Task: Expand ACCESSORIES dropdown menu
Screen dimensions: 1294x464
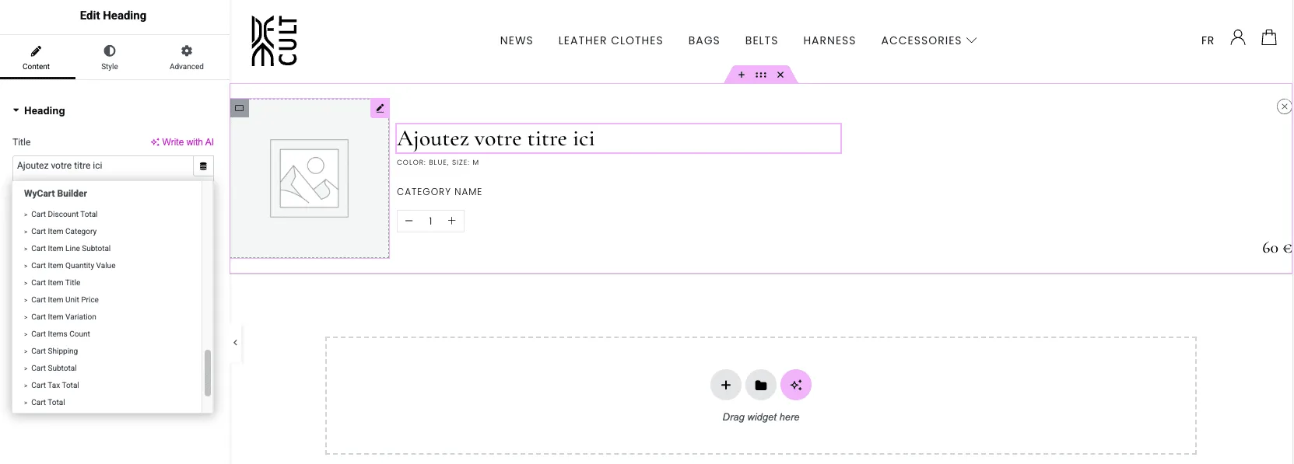Action: (x=929, y=40)
